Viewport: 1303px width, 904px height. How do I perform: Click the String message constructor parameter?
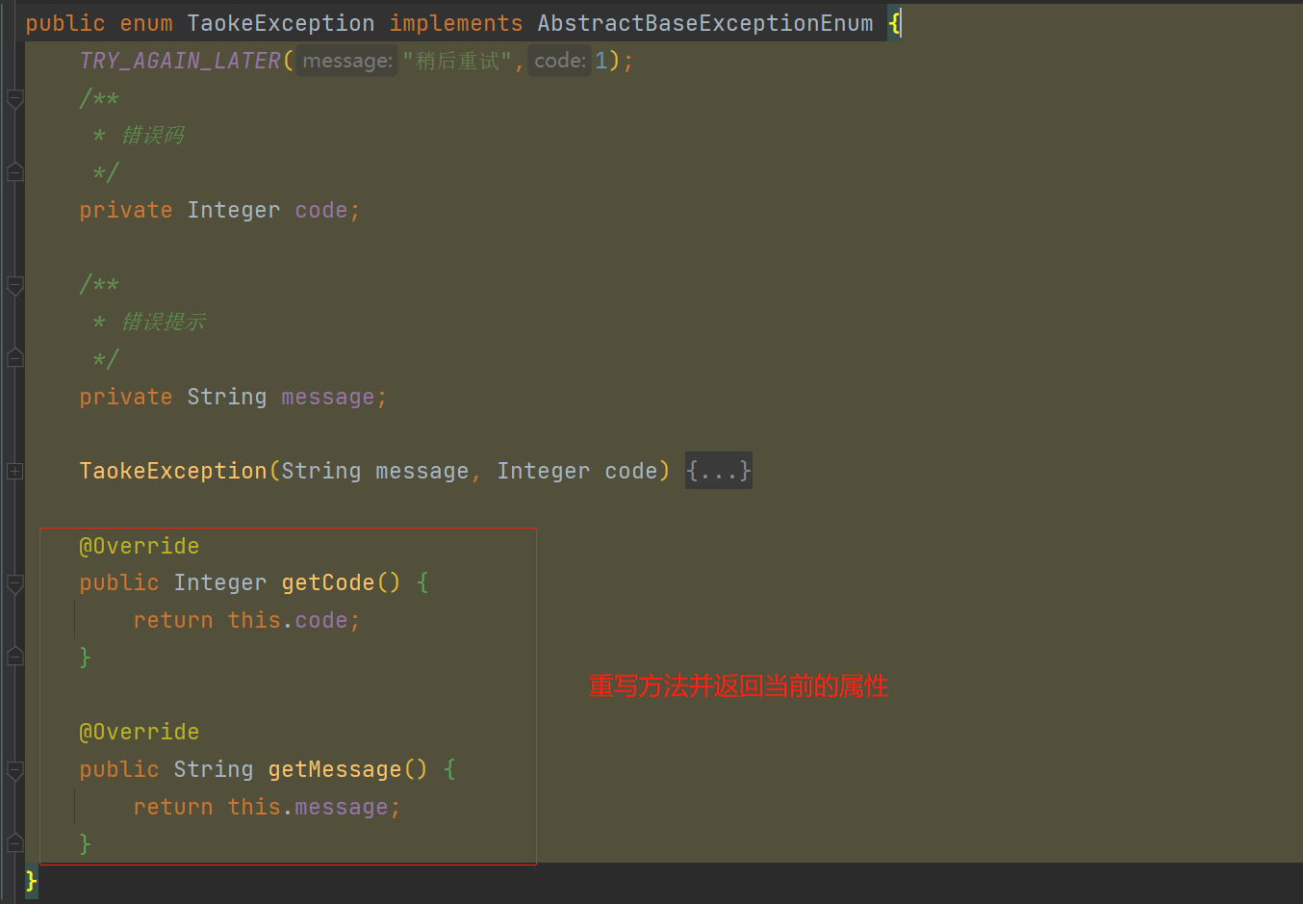[x=375, y=471]
